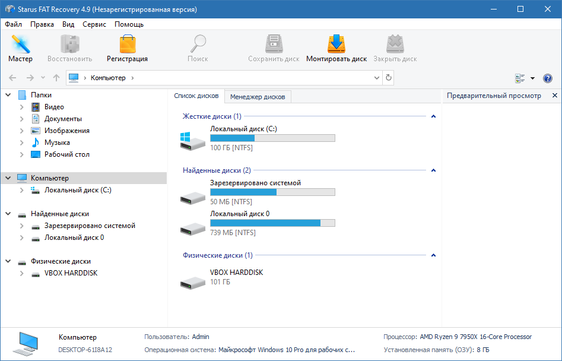The image size is (562, 361).
Task: Select Локальный диск 0 drive icon in disk list
Action: point(192,229)
